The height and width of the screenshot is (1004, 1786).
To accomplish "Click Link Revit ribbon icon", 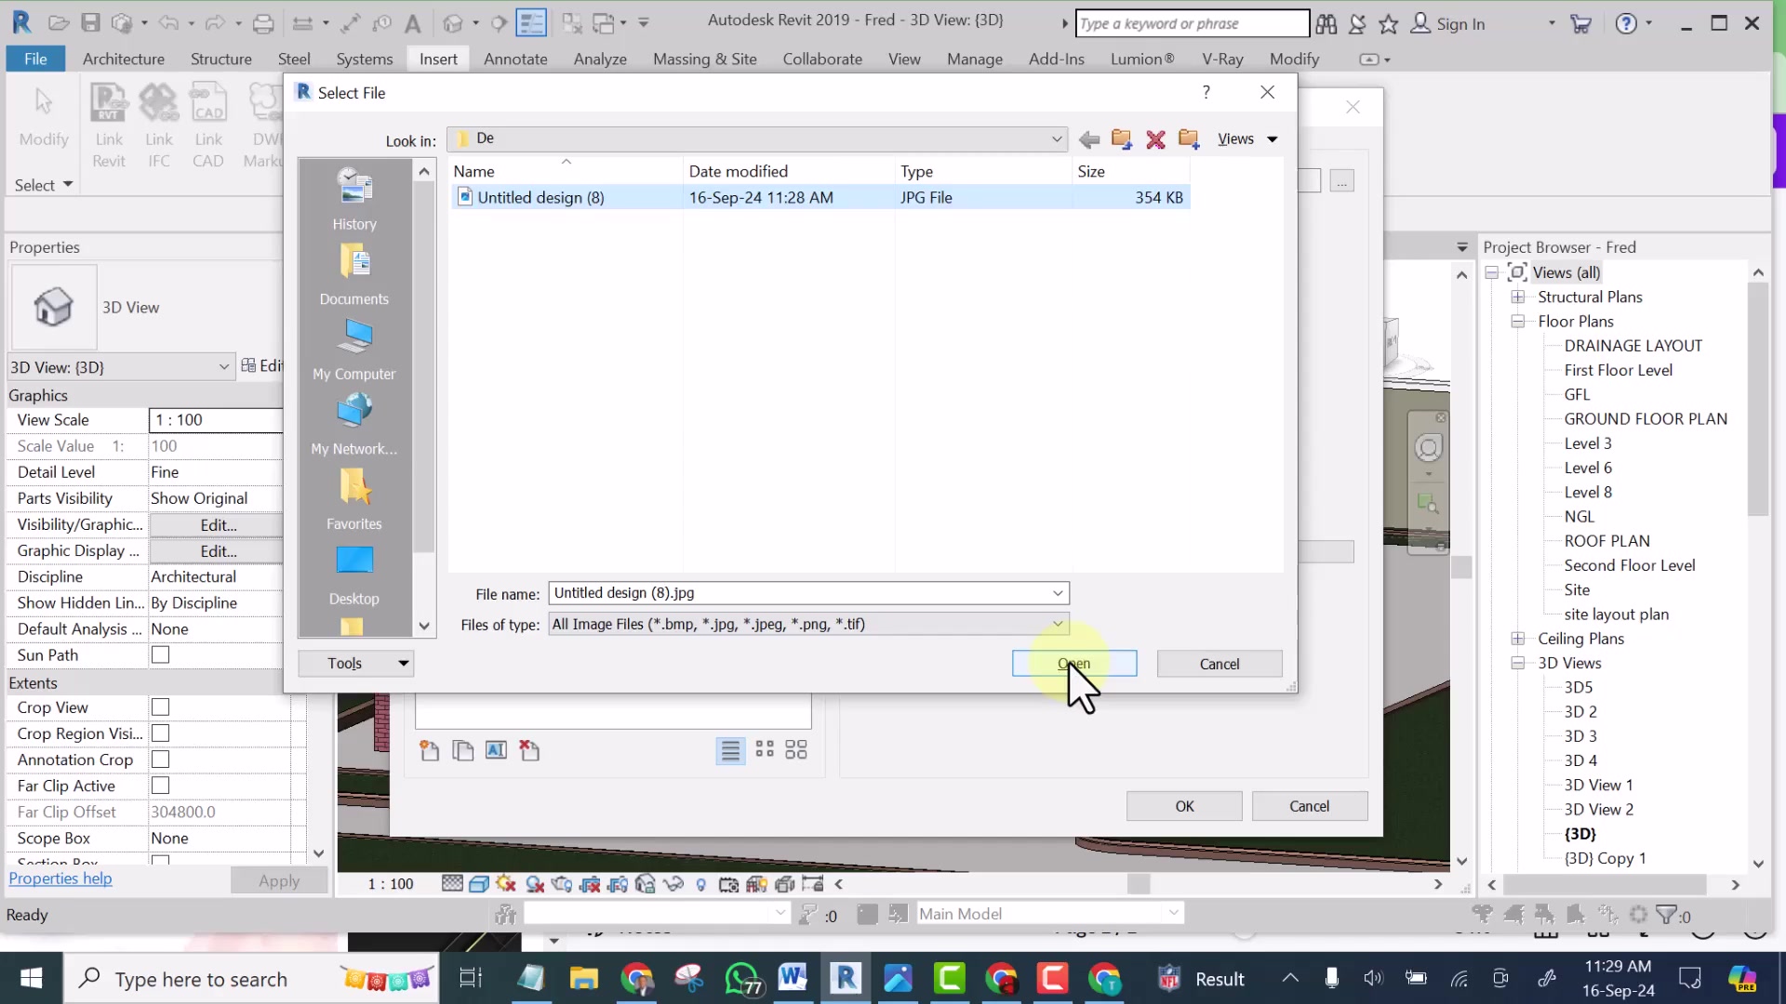I will coord(109,125).
